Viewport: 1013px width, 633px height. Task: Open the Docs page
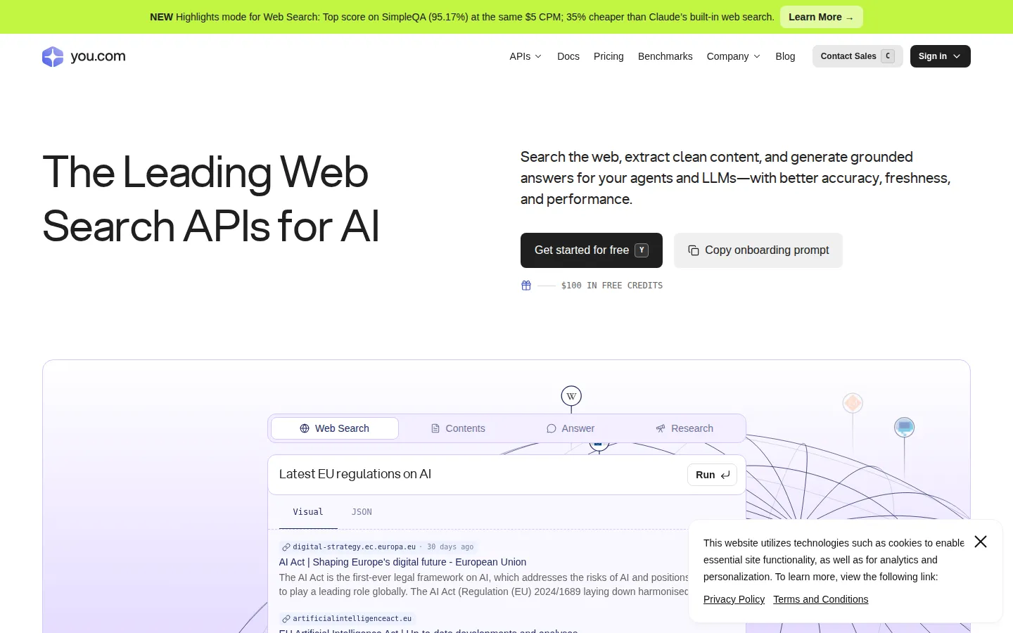click(x=568, y=56)
